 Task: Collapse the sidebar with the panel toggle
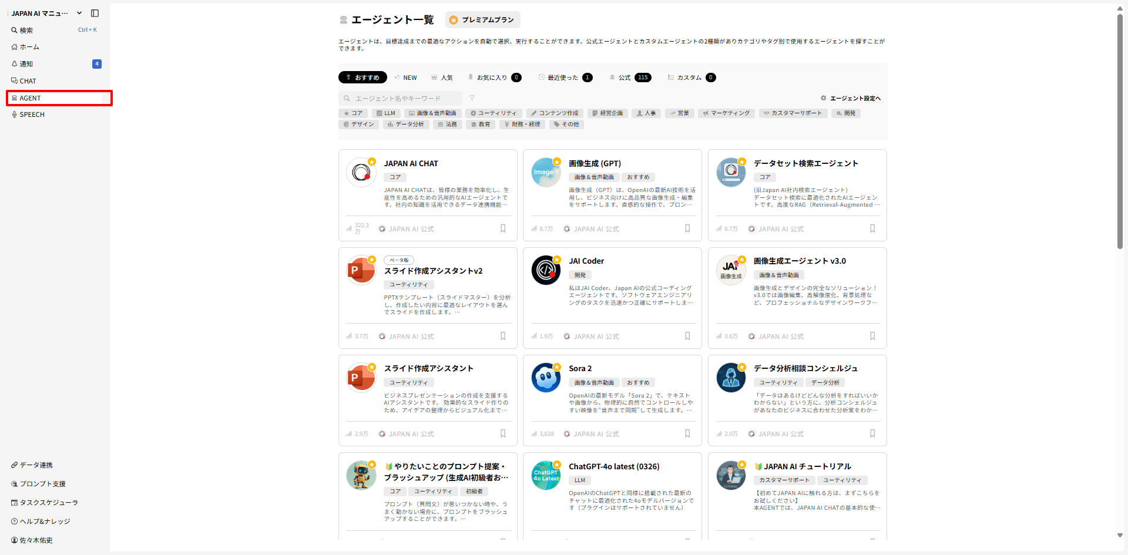[95, 13]
